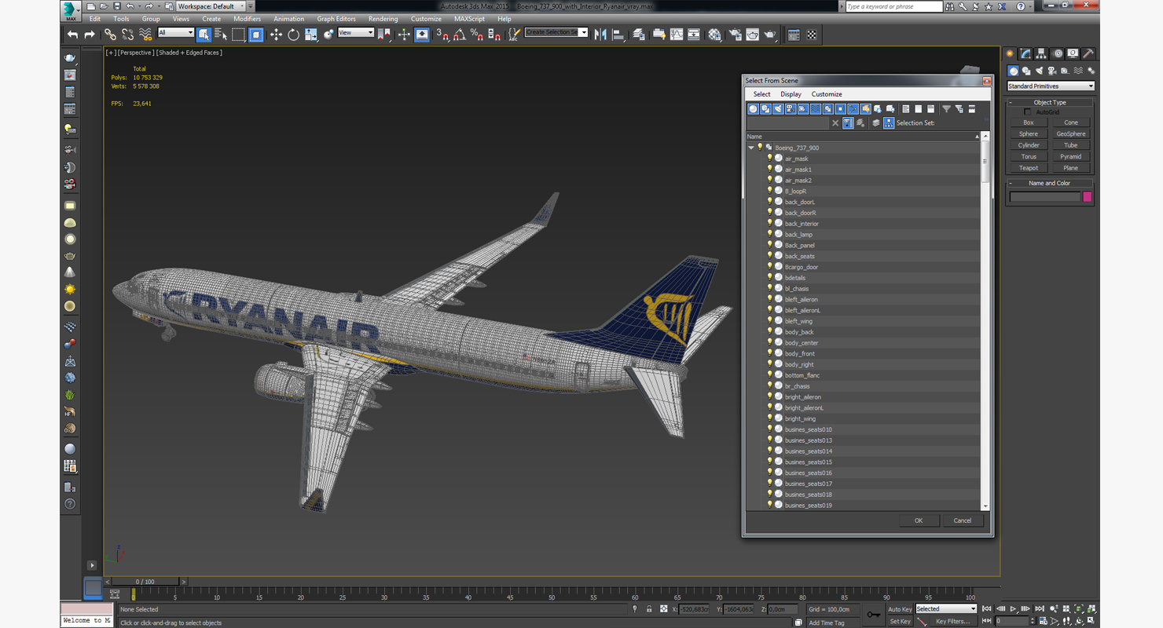
Task: Click the Mirror tool icon
Action: click(x=600, y=35)
